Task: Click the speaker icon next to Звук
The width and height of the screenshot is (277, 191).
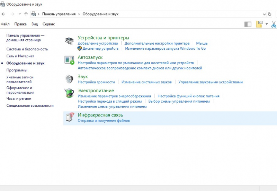Action: coord(69,79)
